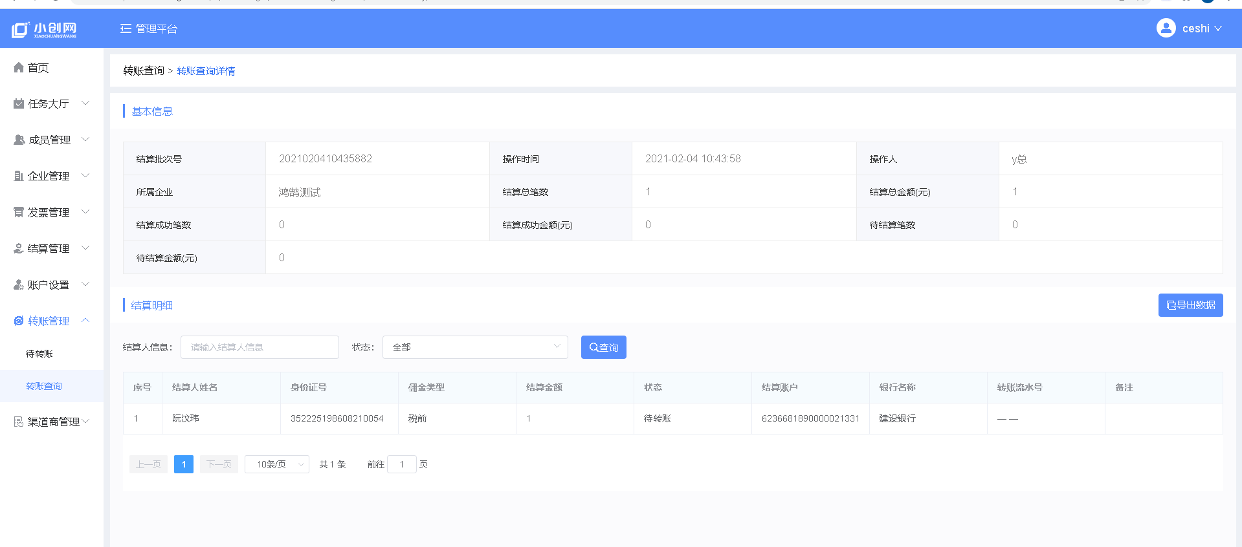The image size is (1242, 547).
Task: Click the 任务大厅 clipboard icon
Action: (19, 103)
